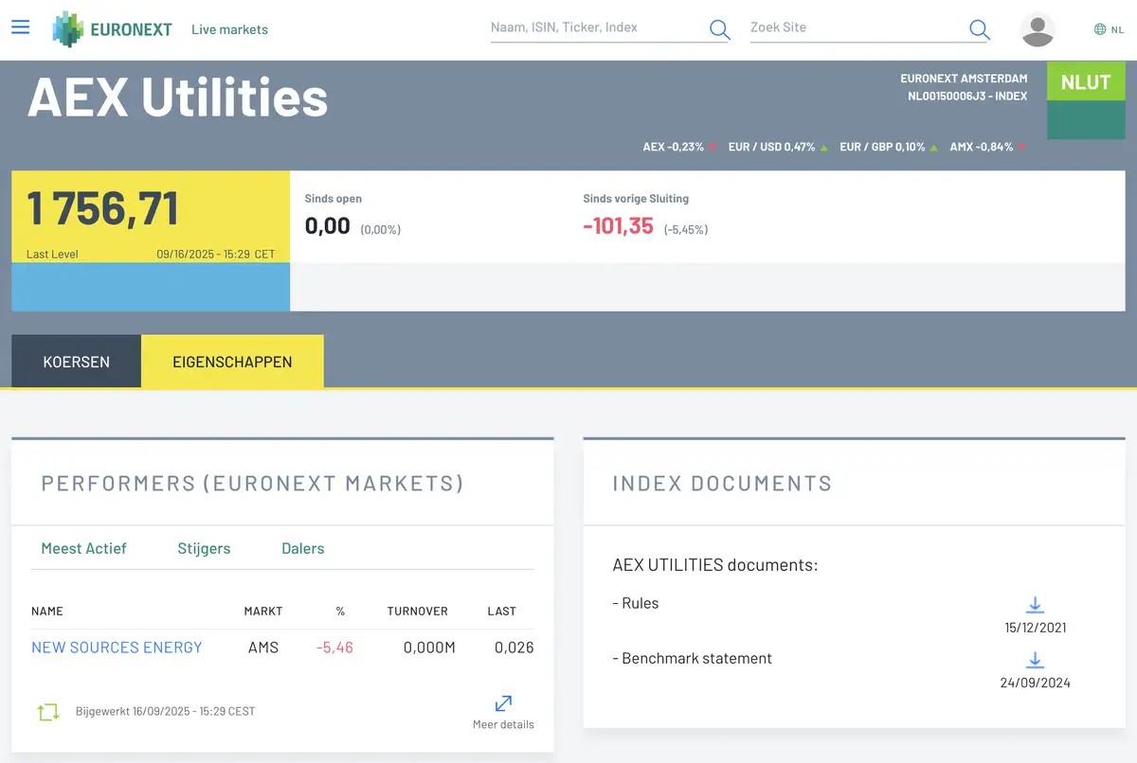Click the AMS market cell
Image resolution: width=1137 pixels, height=763 pixels.
tap(263, 648)
